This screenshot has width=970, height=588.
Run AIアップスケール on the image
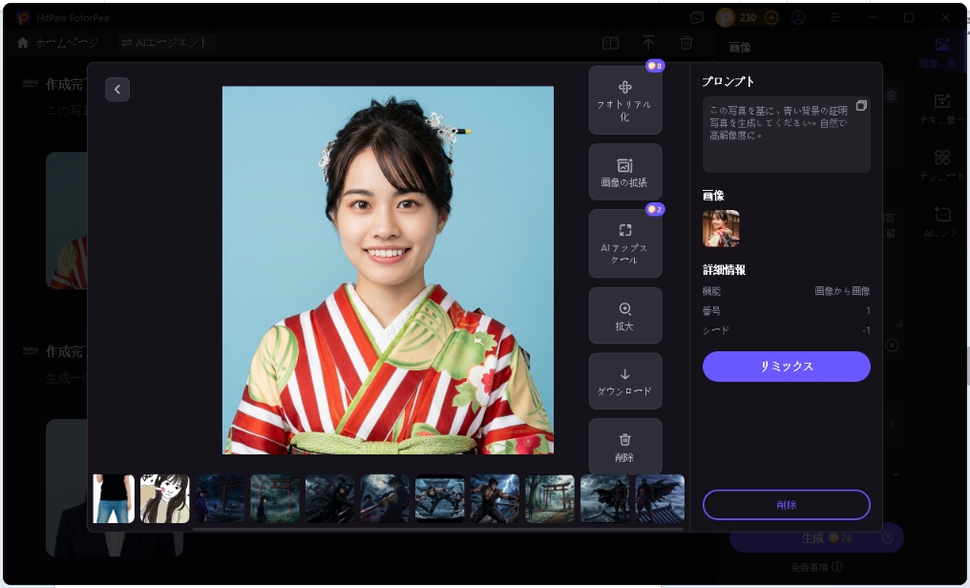pyautogui.click(x=624, y=243)
